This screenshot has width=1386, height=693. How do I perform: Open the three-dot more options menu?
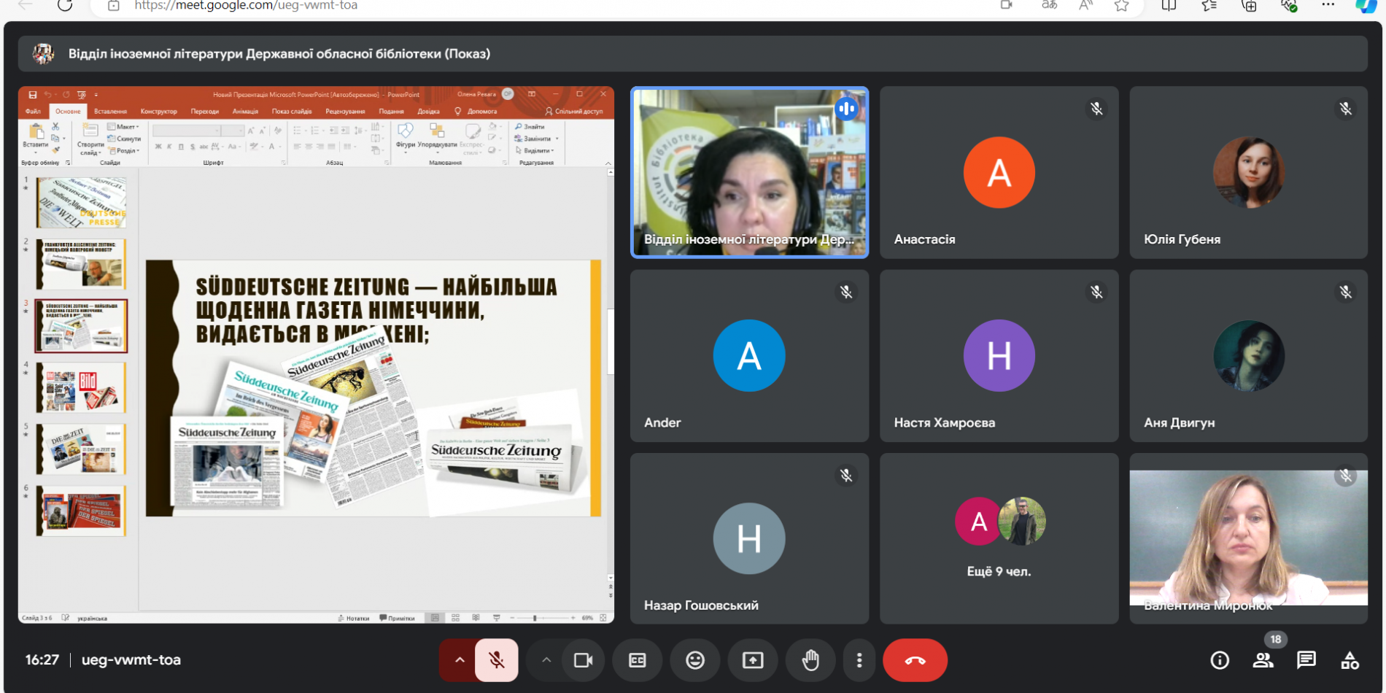coord(859,660)
